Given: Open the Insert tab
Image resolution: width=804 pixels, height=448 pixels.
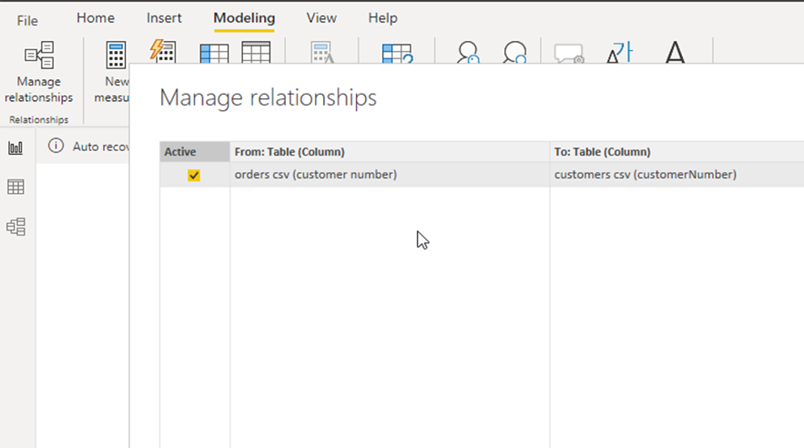Looking at the screenshot, I should (164, 18).
